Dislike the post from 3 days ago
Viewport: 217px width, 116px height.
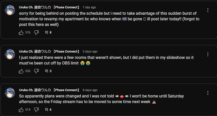(36, 71)
